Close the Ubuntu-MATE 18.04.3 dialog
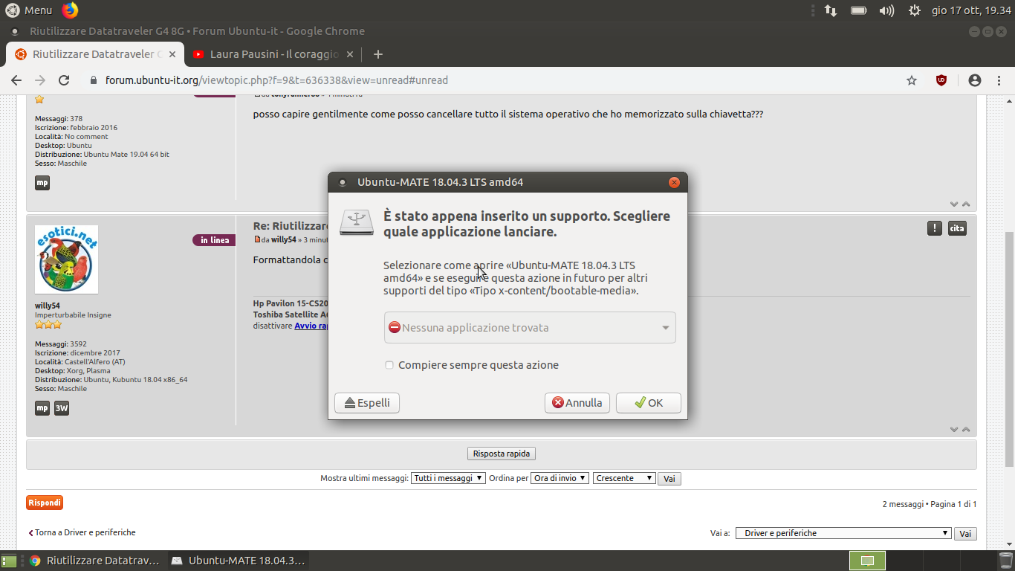The image size is (1015, 571). 674,182
